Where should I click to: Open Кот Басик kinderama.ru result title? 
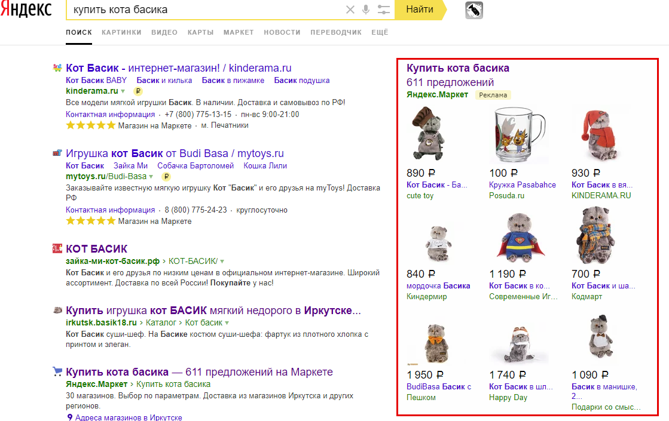tap(178, 68)
